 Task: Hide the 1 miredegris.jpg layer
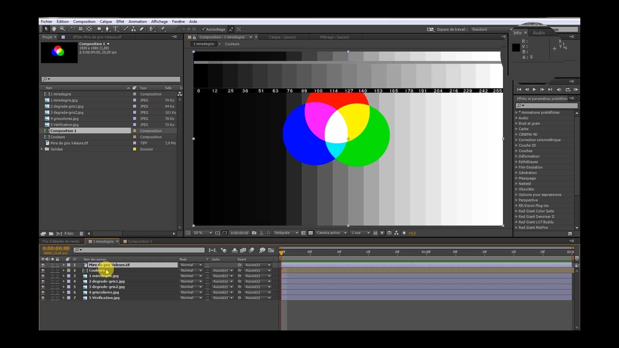click(43, 276)
